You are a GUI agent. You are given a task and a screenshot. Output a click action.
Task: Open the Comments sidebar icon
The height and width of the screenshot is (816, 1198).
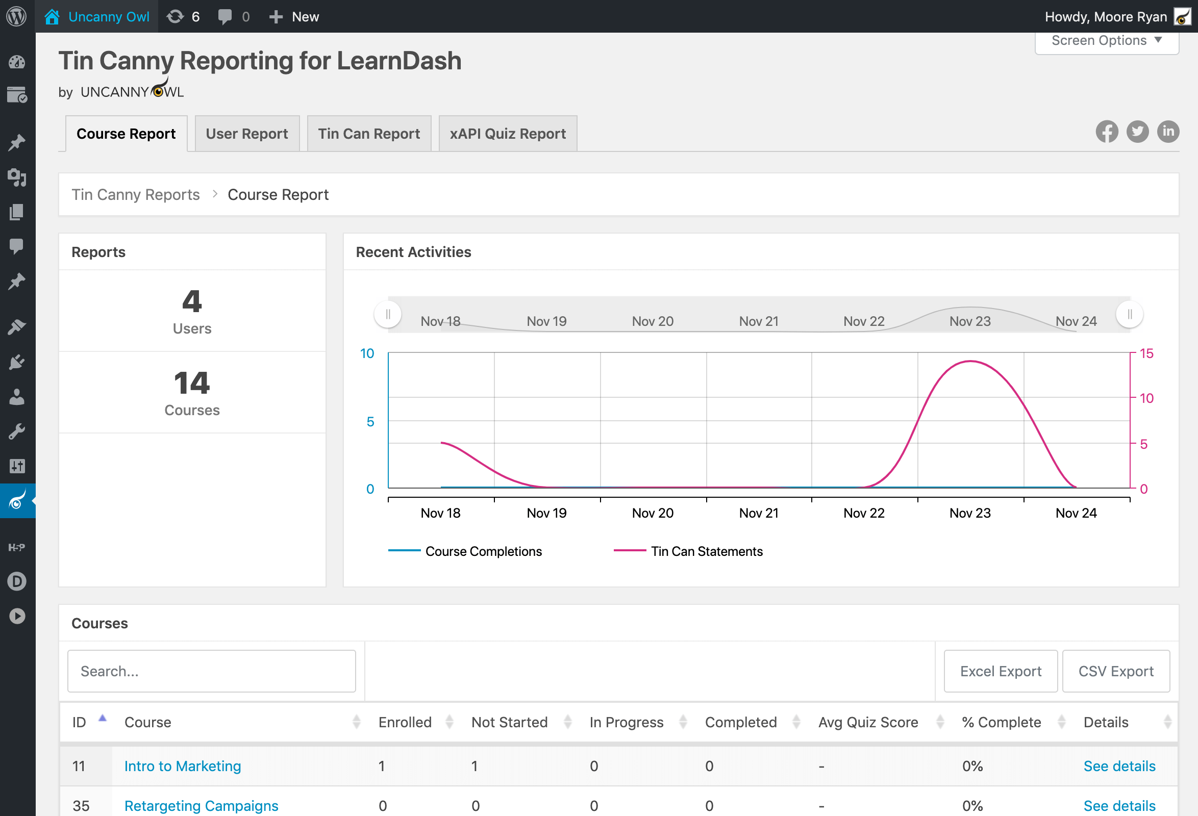16,246
